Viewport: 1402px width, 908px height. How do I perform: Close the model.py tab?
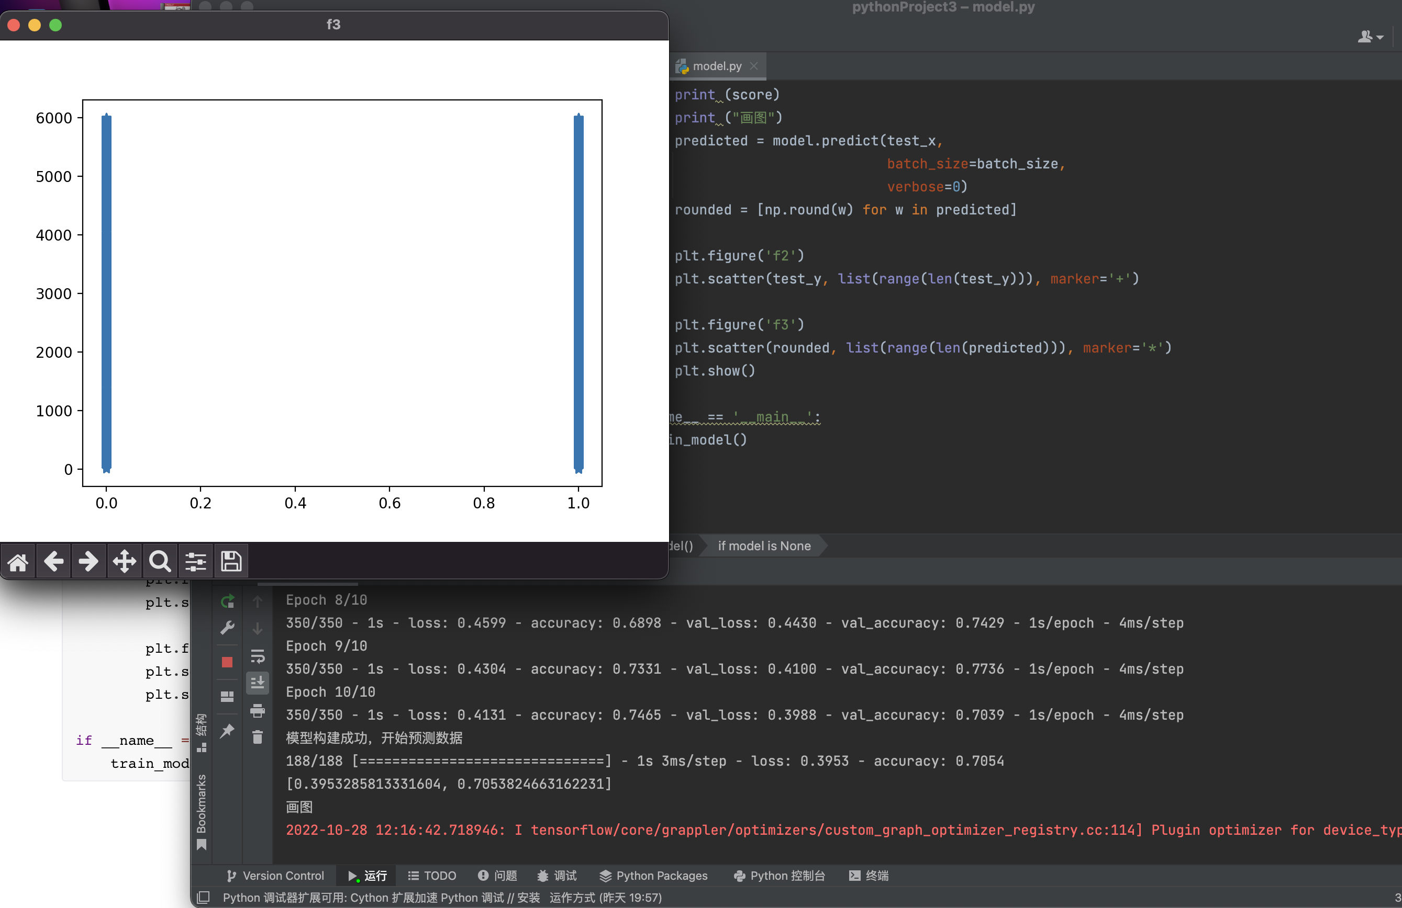(754, 66)
